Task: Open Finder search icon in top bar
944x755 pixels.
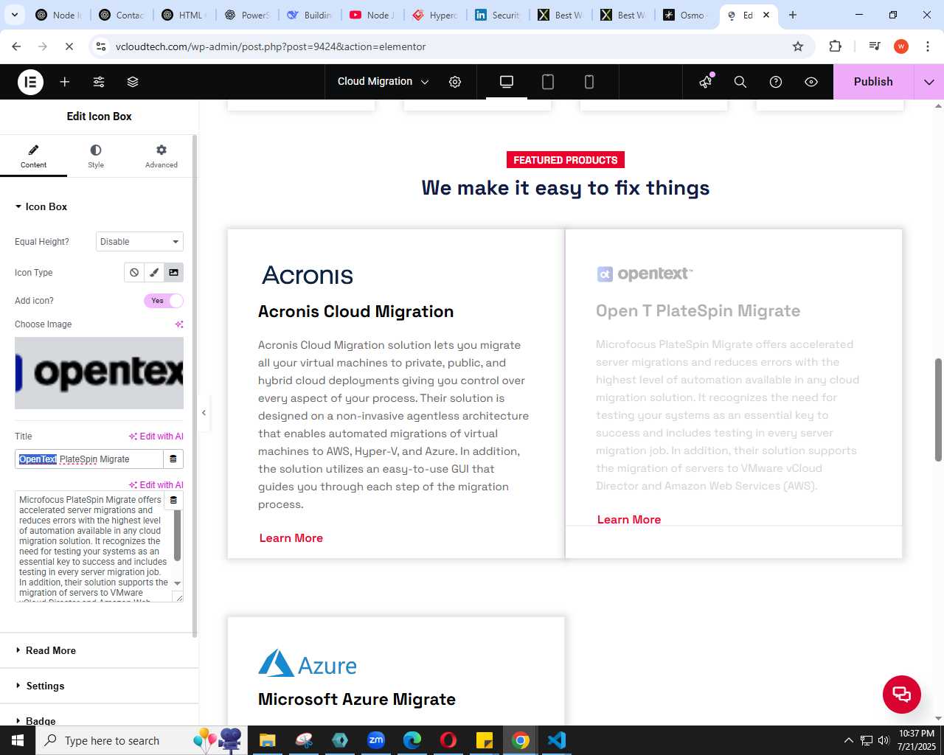Action: [x=740, y=82]
